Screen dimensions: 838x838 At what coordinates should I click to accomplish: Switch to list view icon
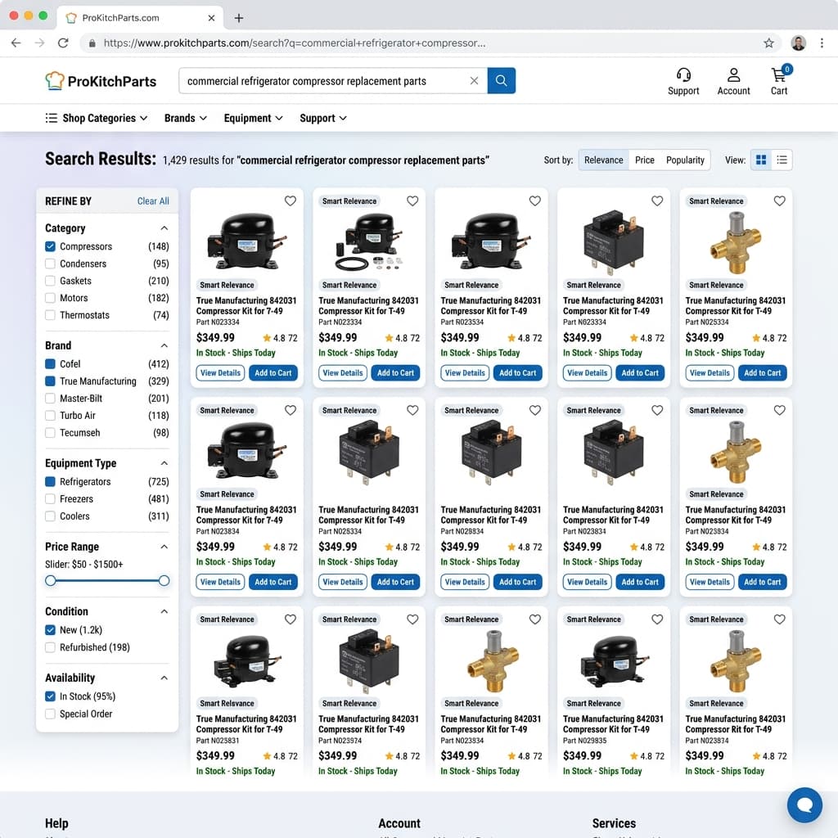782,160
